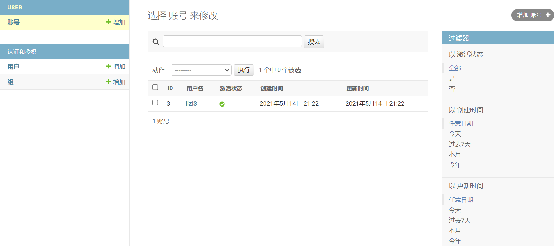Filter 创建时间 by 过去7天
Image resolution: width=555 pixels, height=246 pixels.
[x=460, y=144]
